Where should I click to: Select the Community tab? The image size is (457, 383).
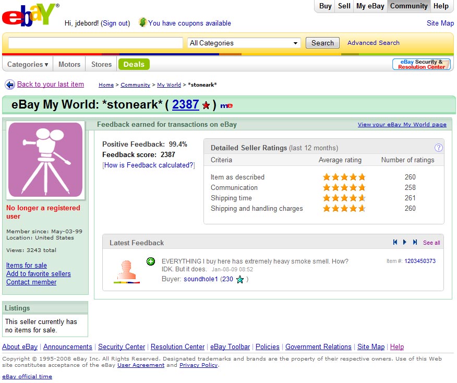(408, 6)
